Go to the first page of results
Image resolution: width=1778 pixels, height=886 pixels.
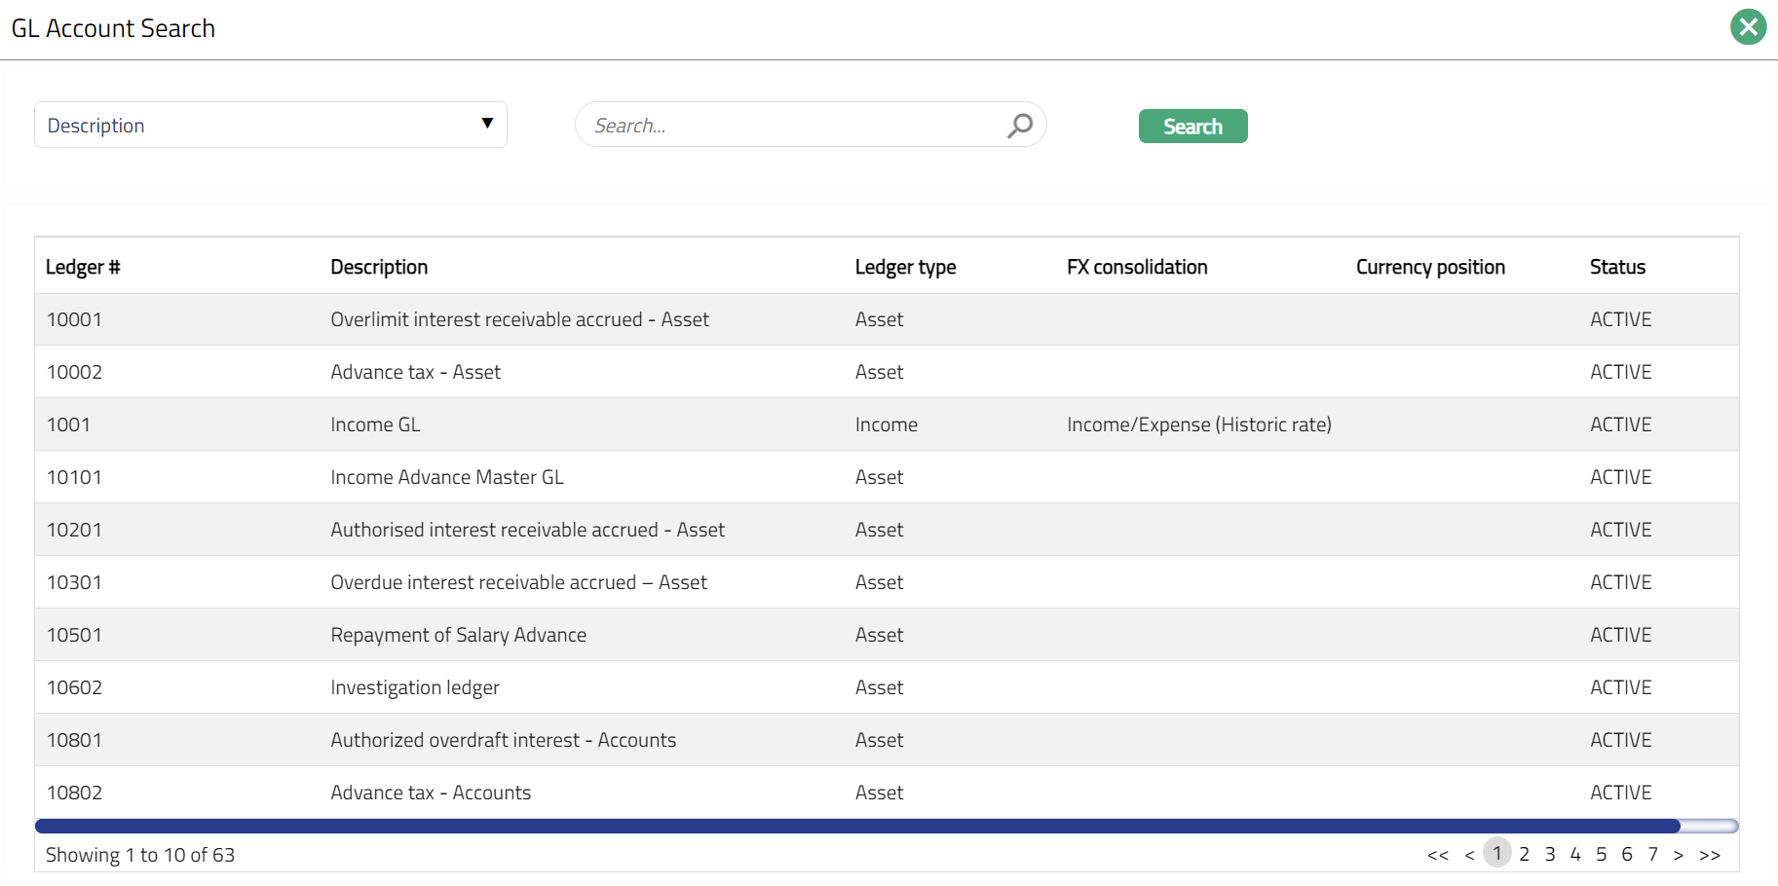coord(1437,855)
